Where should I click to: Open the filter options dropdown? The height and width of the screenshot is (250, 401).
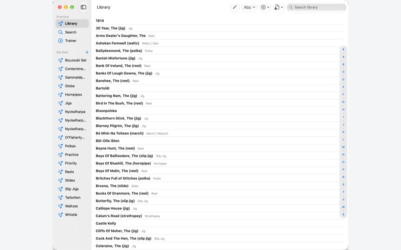pos(265,7)
